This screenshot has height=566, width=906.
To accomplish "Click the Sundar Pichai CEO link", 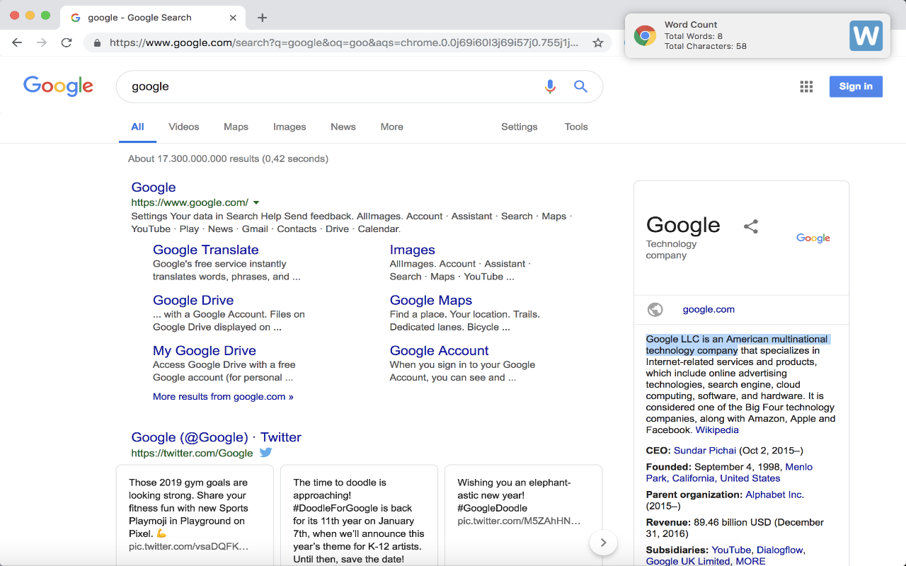I will point(705,450).
